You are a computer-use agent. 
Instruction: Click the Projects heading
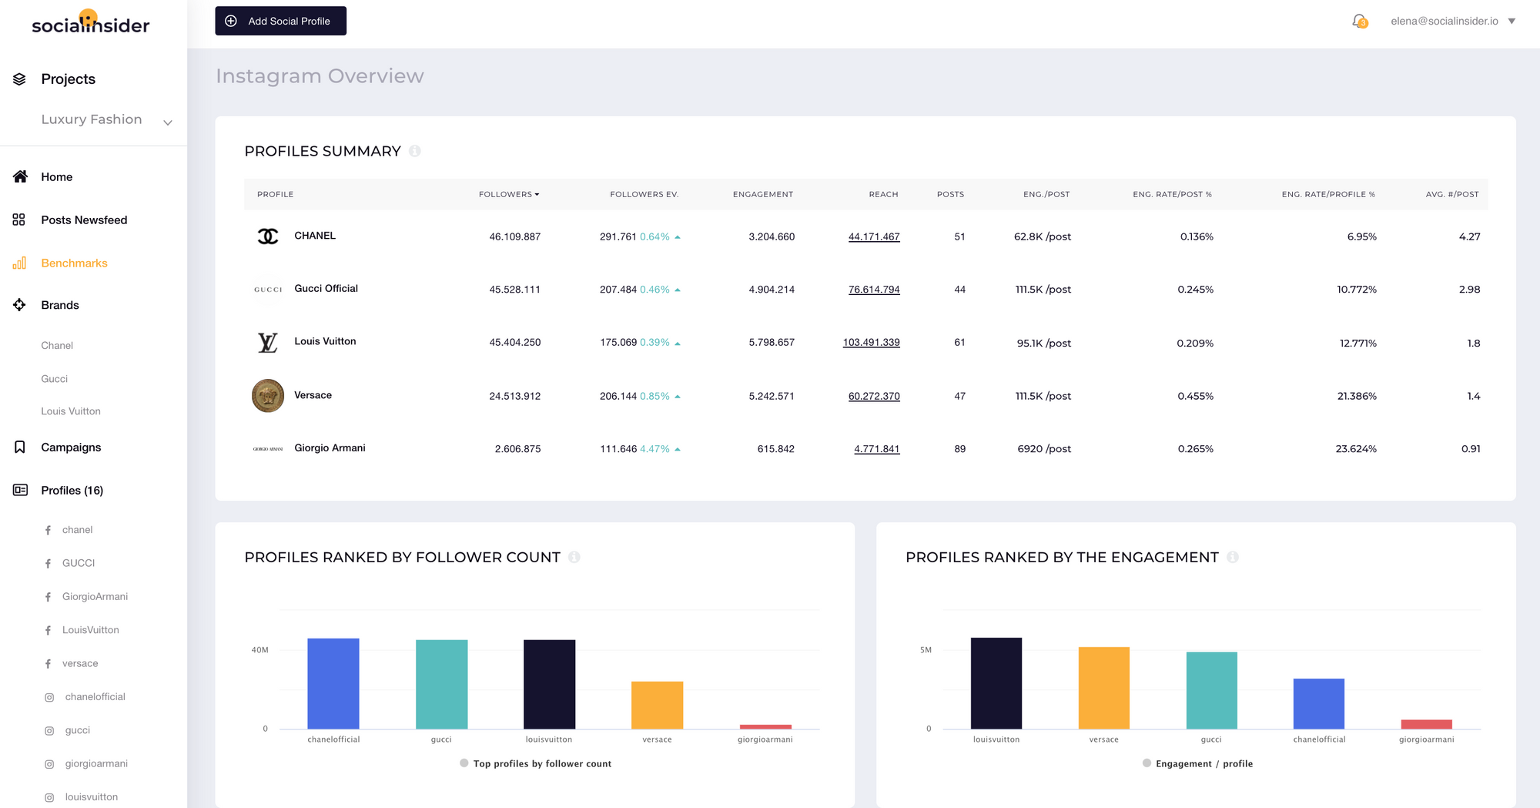tap(68, 79)
